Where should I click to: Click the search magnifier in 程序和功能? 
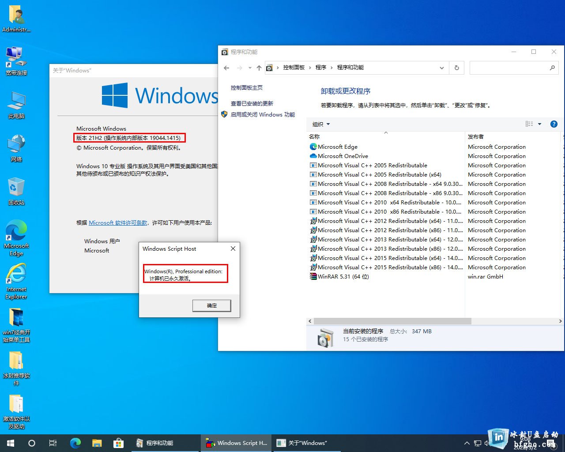[552, 68]
